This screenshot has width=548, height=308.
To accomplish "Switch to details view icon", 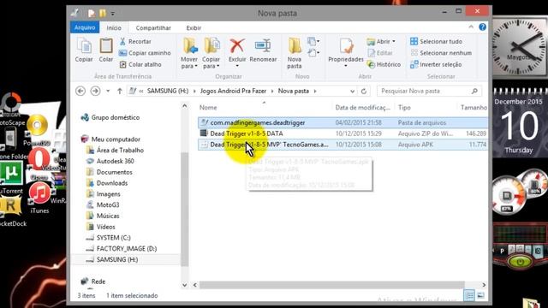I will pos(469,296).
